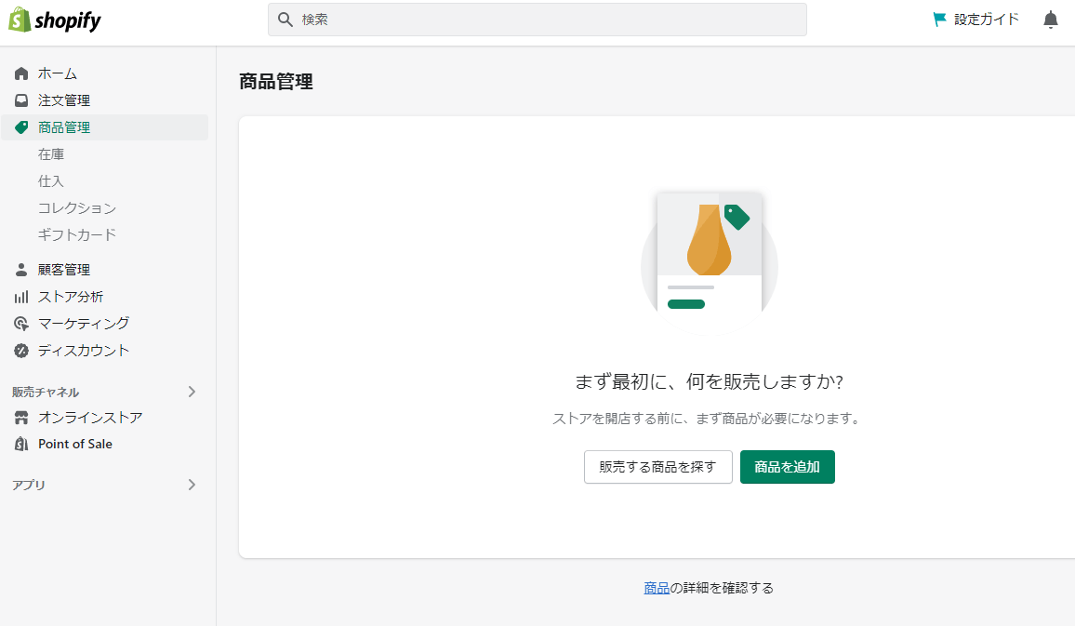Select the ホーム icon in the sidebar
This screenshot has height=626, width=1075.
tap(20, 73)
